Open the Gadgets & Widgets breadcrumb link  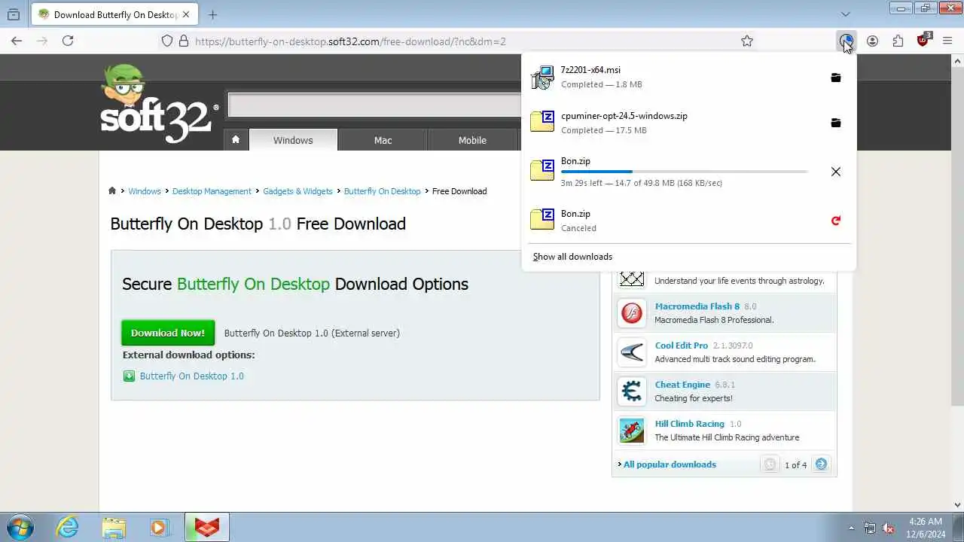tap(297, 191)
